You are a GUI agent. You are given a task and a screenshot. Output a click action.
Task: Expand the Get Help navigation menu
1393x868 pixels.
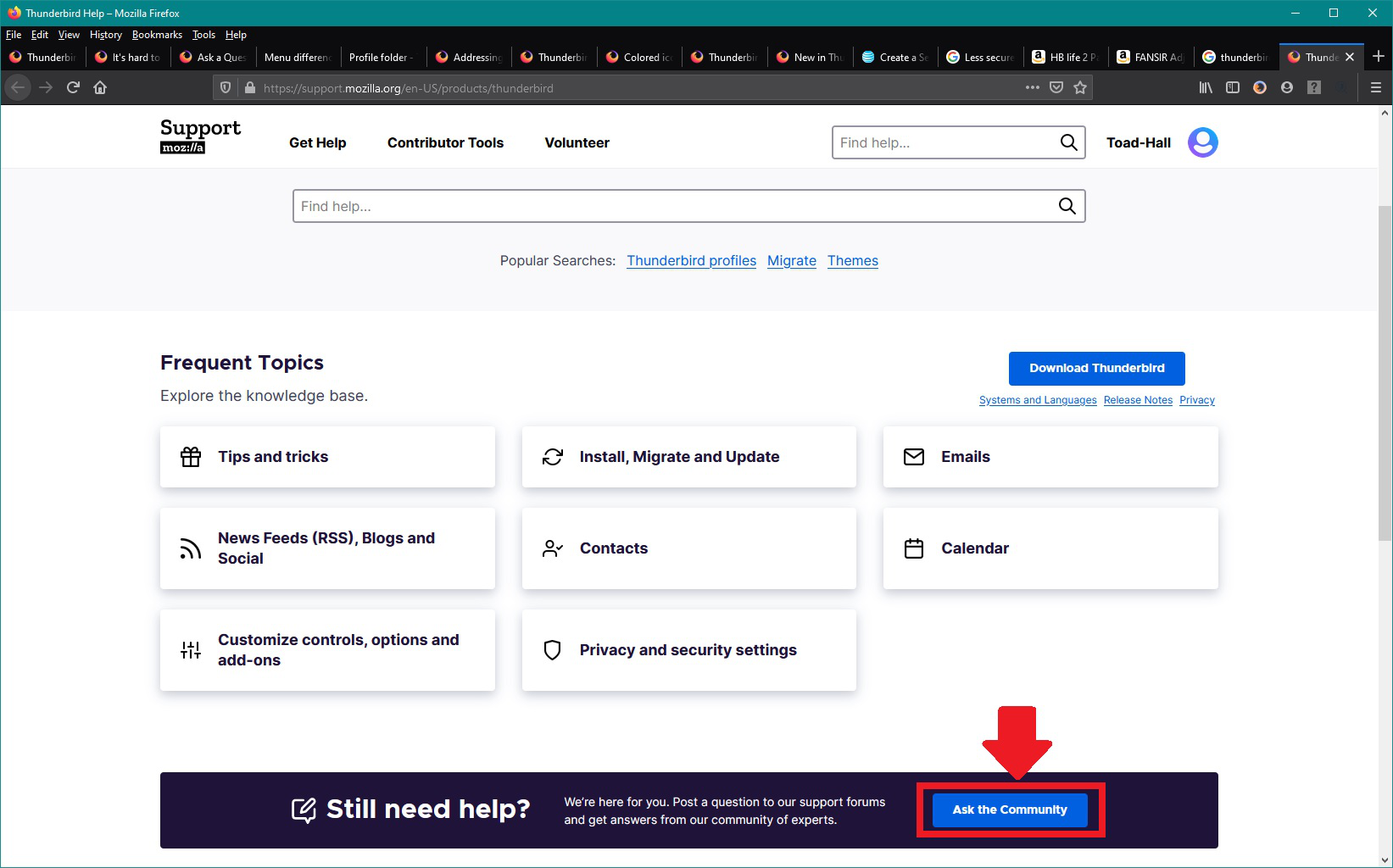318,142
